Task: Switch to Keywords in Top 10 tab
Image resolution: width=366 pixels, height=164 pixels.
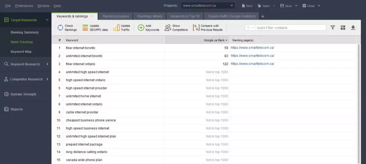Action: pyautogui.click(x=185, y=16)
